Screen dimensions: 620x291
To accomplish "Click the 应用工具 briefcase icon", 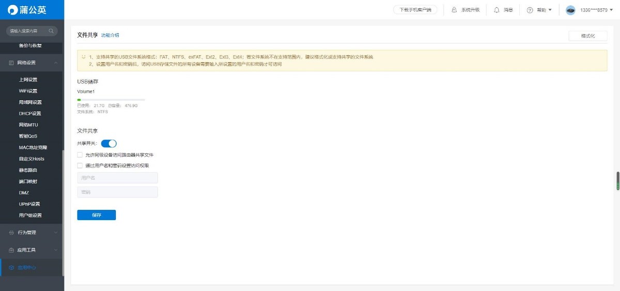I will [11, 250].
